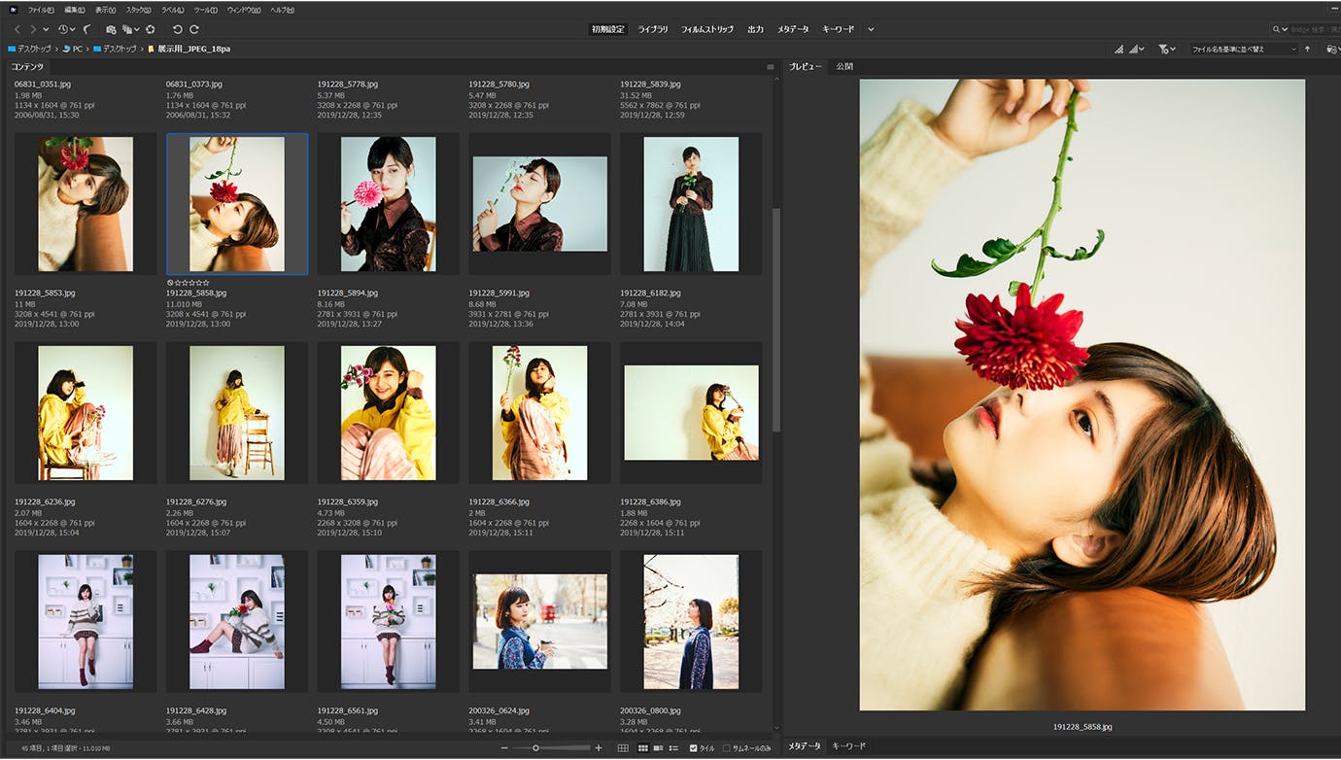Switch to details view toggle
Image resolution: width=1341 pixels, height=760 pixels.
(x=658, y=748)
